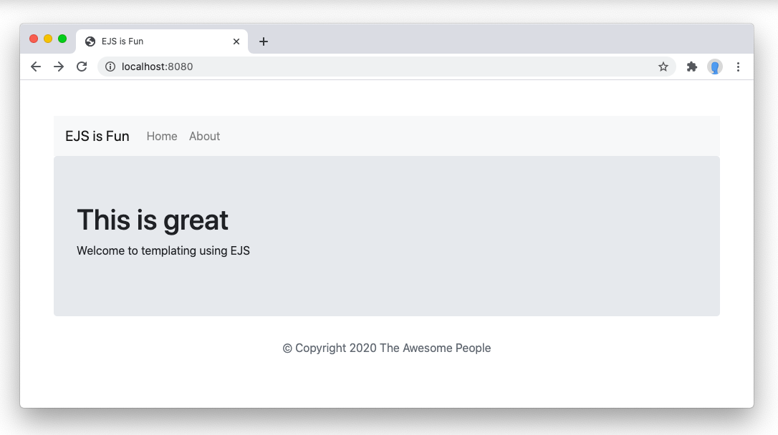This screenshot has height=435, width=778.
Task: View site information icon in address bar
Action: (110, 67)
